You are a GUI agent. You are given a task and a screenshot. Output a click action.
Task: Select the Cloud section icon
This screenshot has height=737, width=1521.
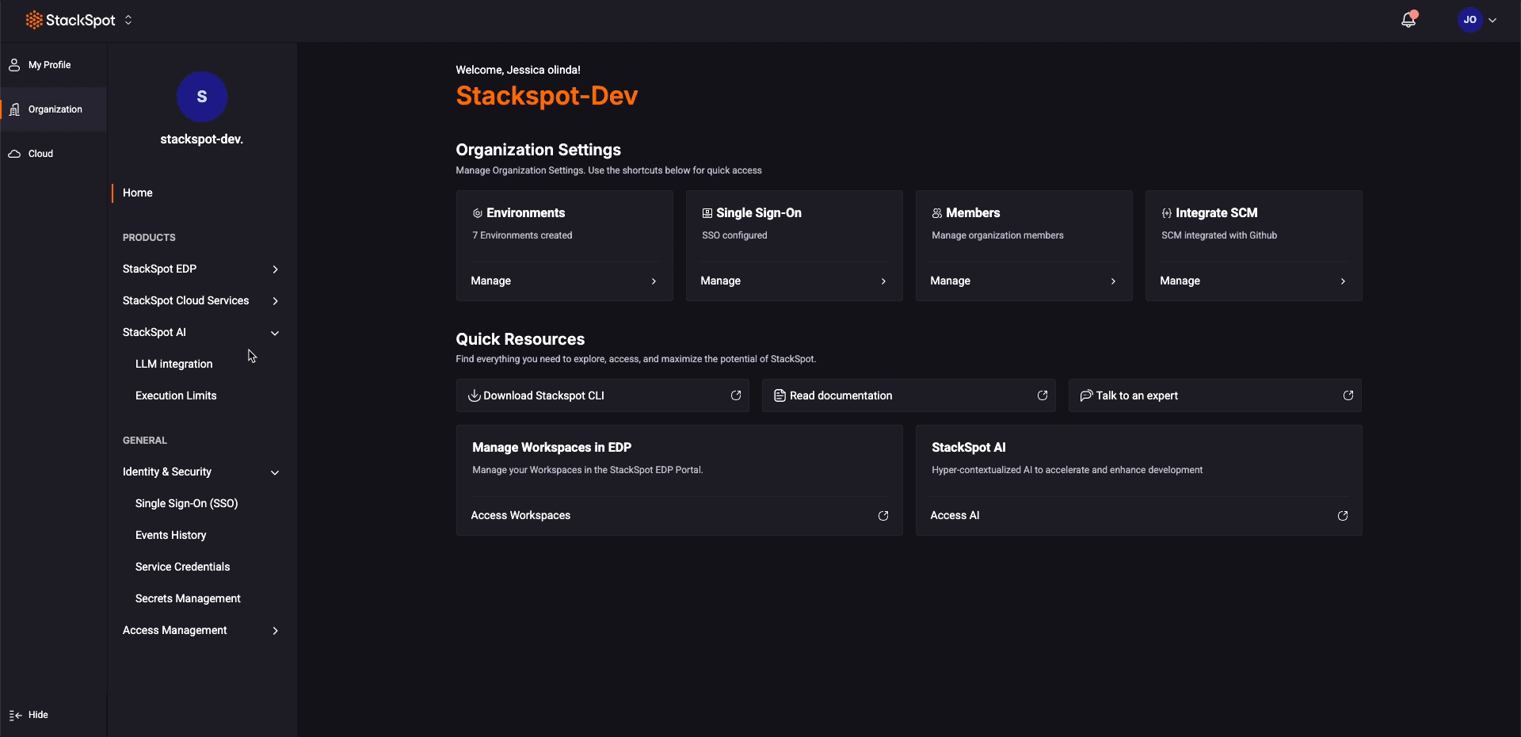click(x=14, y=154)
